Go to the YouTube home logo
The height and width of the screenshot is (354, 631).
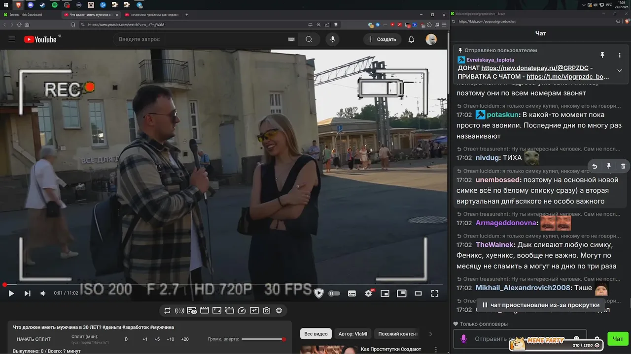coord(40,39)
